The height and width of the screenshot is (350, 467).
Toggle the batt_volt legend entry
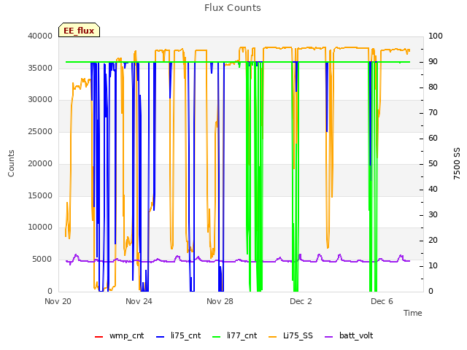[x=349, y=335]
